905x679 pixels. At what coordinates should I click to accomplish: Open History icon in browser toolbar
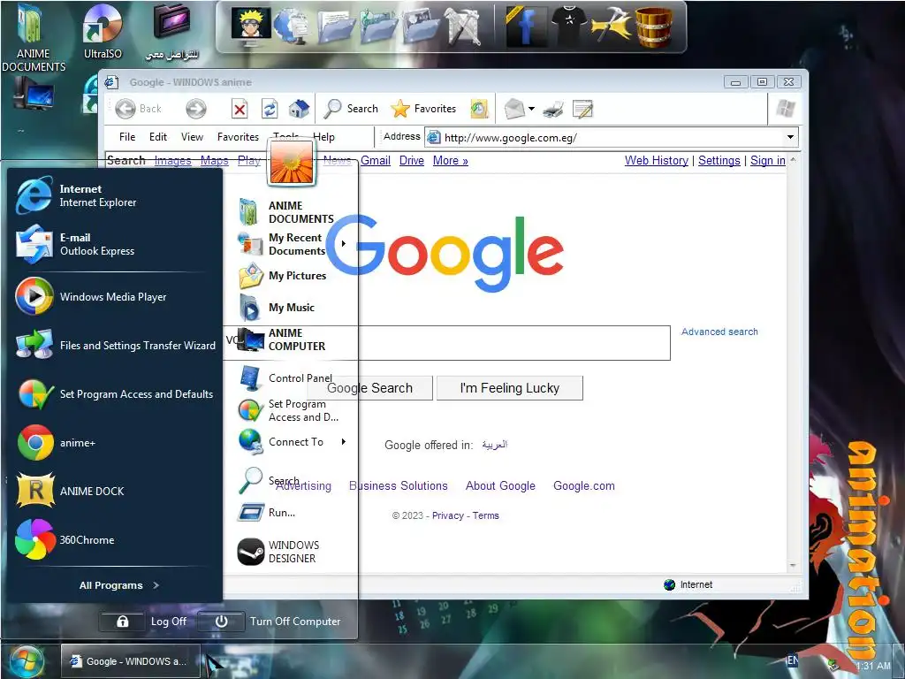(479, 109)
